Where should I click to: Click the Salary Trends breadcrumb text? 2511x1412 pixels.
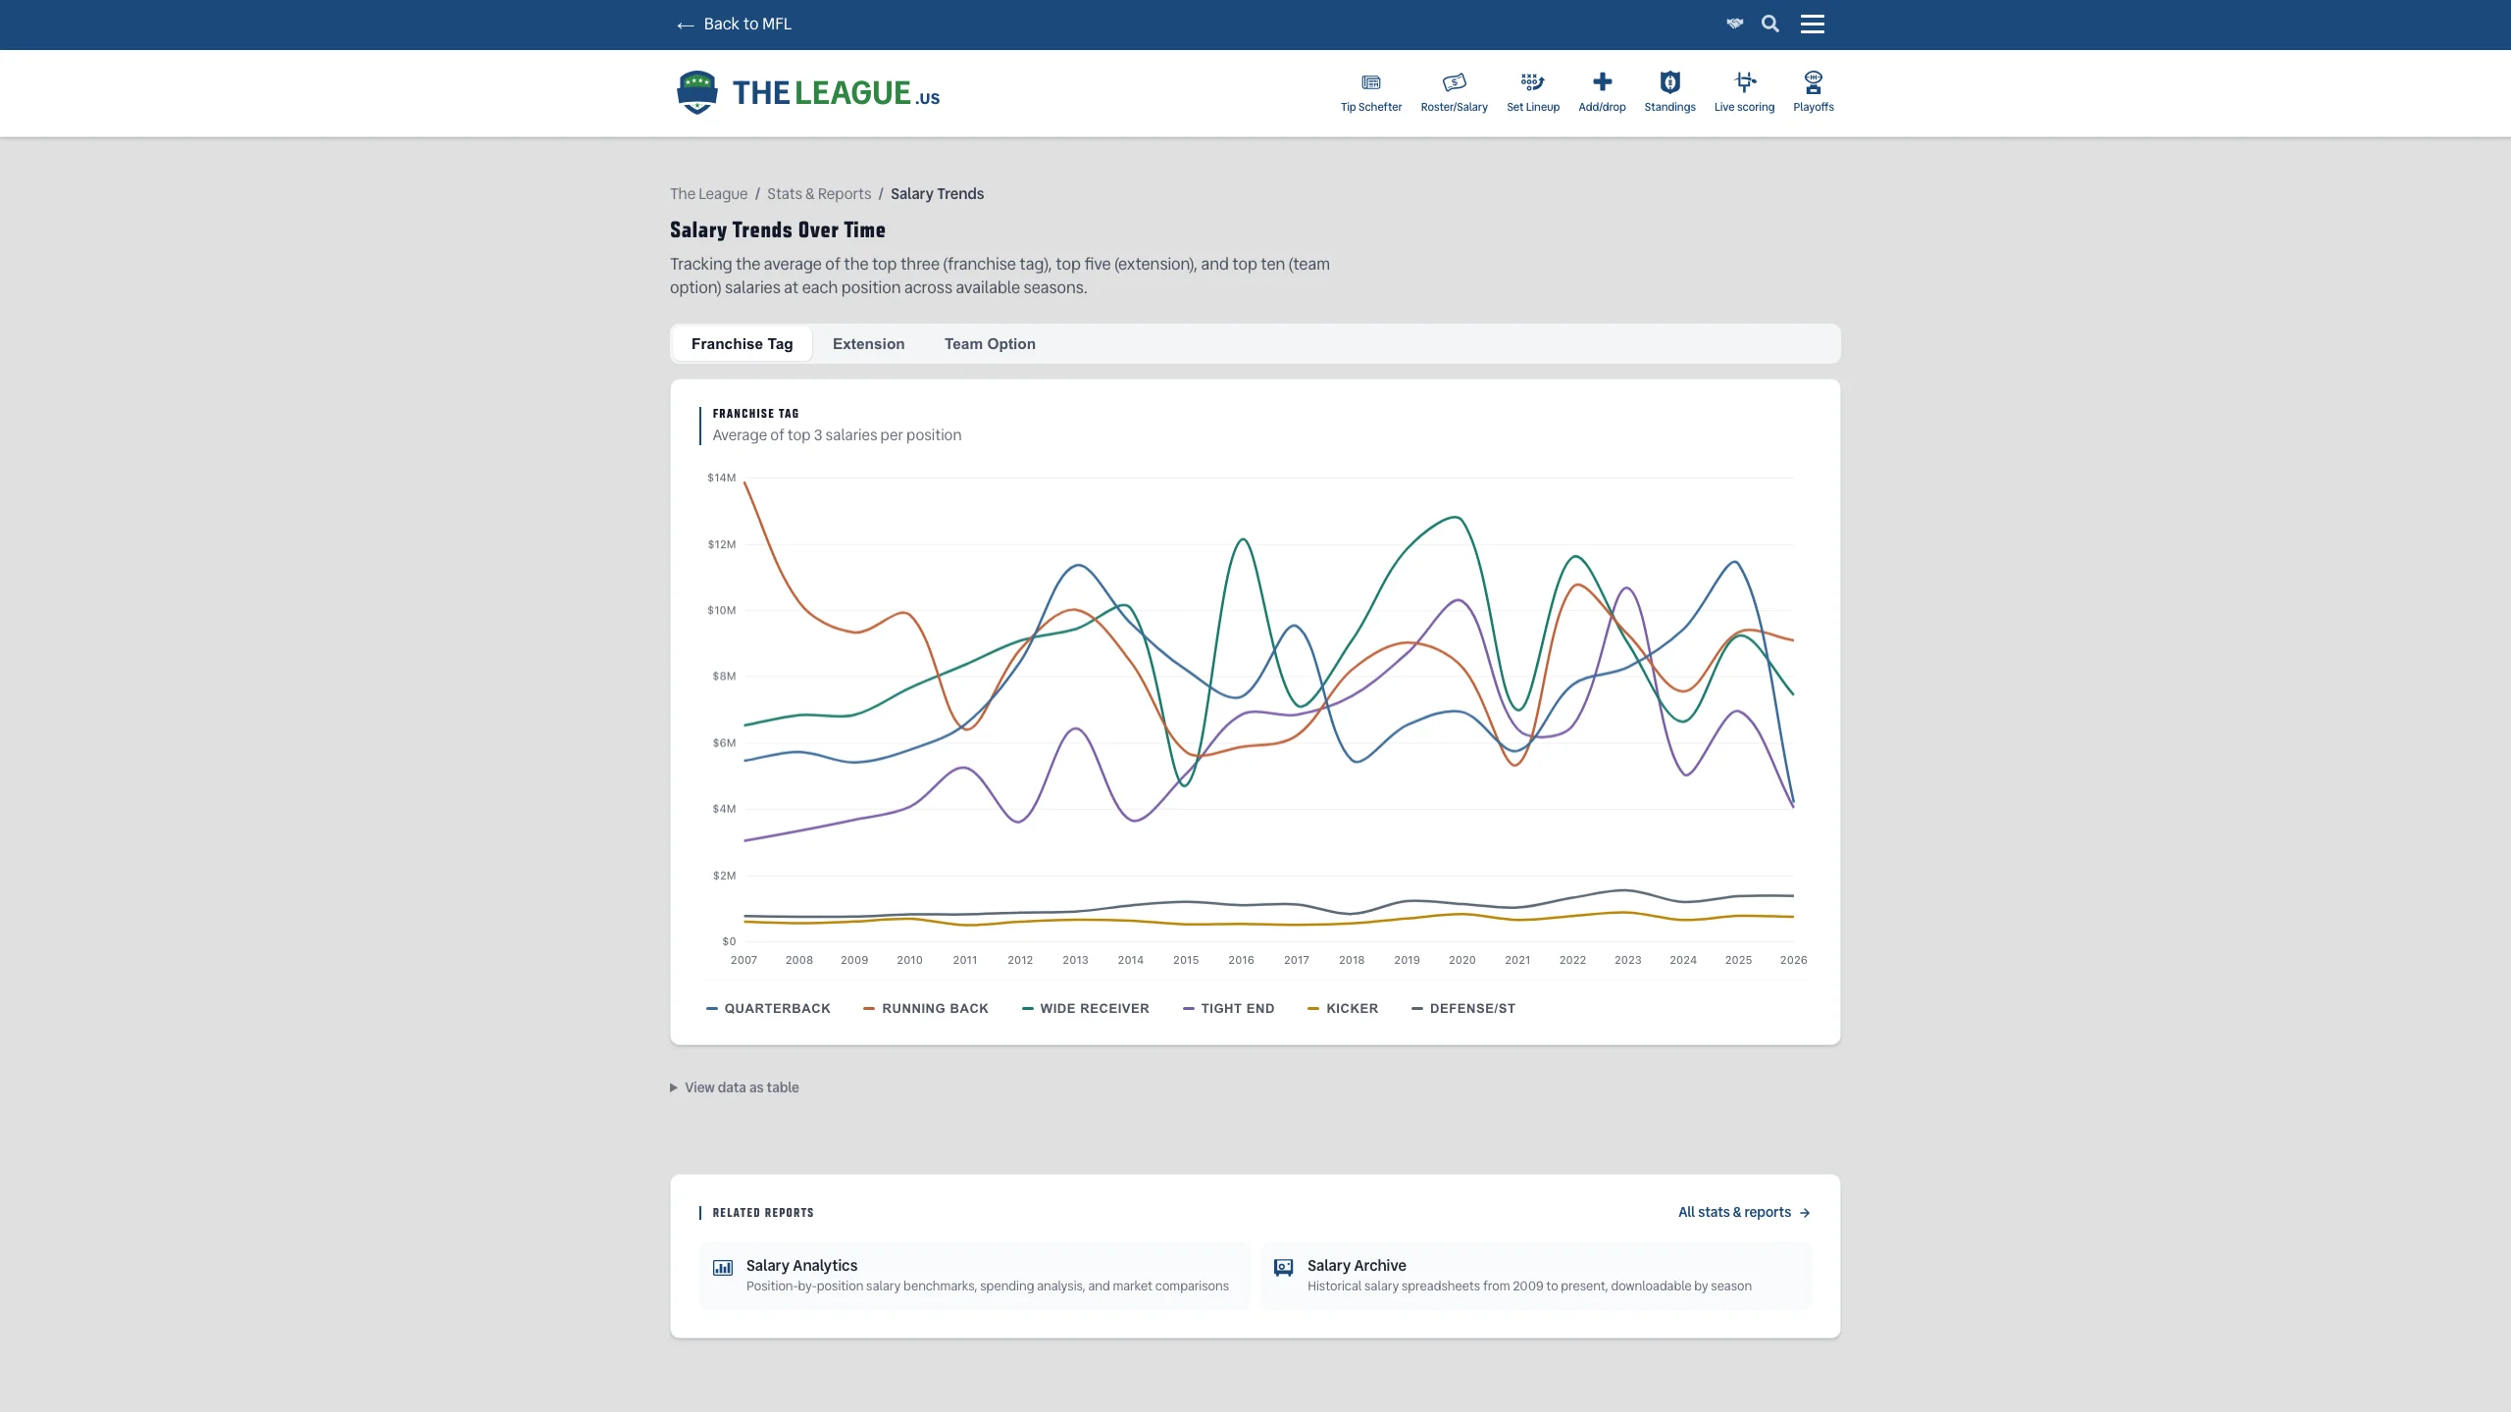click(x=937, y=194)
